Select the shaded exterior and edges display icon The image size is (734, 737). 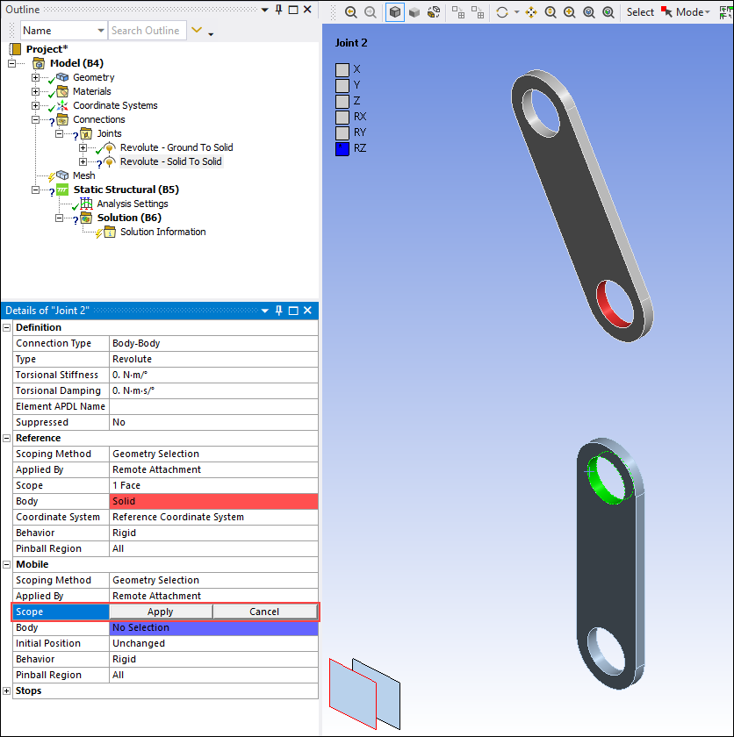pyautogui.click(x=395, y=12)
